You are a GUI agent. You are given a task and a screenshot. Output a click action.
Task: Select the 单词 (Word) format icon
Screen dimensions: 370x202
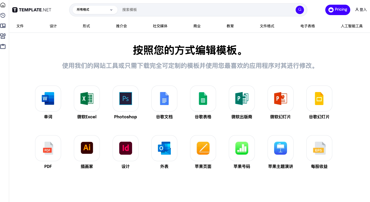48,99
